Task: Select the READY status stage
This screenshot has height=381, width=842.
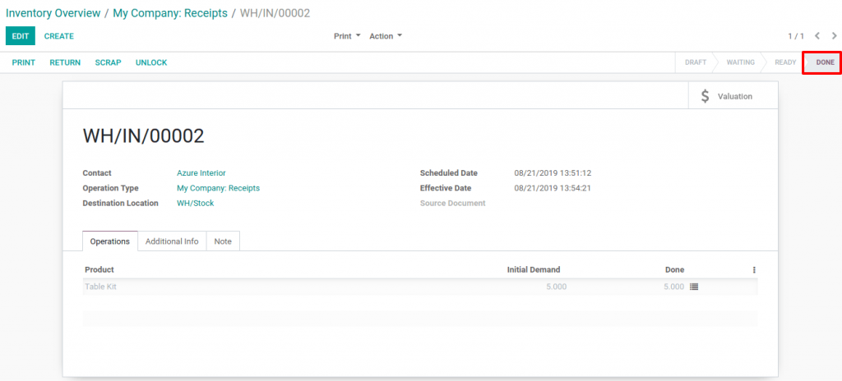Action: (785, 62)
